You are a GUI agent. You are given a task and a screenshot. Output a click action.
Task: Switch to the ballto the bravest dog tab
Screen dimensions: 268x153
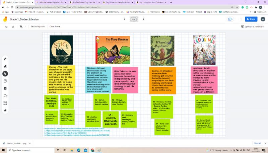pyautogui.click(x=51, y=2)
